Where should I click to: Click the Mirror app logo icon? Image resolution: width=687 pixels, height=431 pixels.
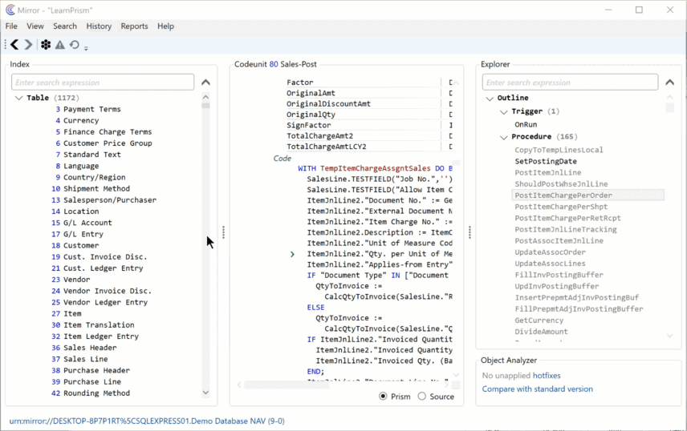tap(10, 10)
